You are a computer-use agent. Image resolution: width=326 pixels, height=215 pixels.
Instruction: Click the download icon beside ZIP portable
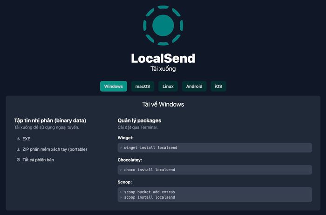coord(18,149)
